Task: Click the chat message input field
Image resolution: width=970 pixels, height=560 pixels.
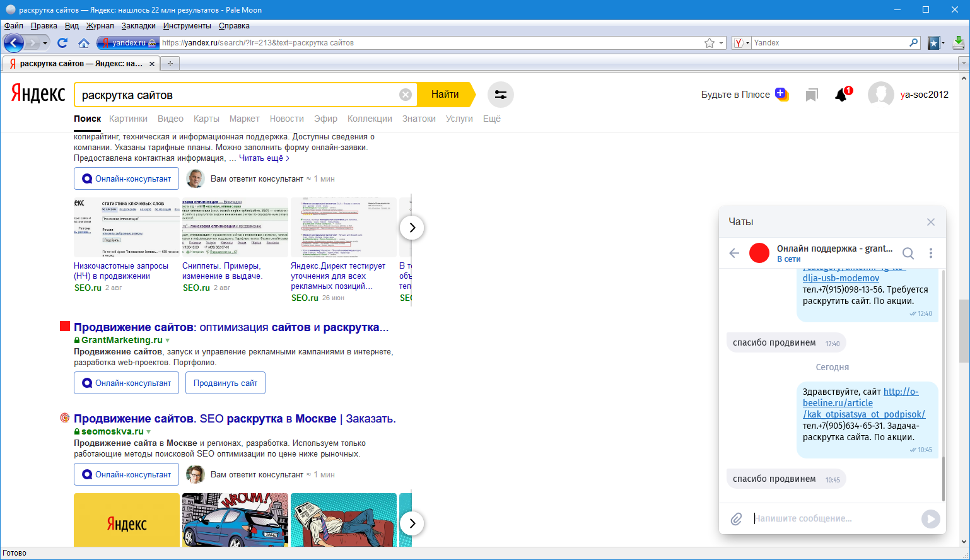Action: (834, 518)
